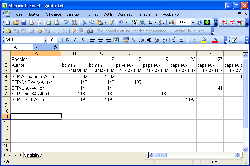250x166 pixels.
Task: Apply euro currency style
Action: click(x=149, y=40)
